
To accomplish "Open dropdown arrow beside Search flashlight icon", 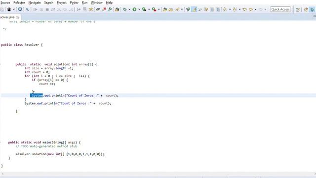I will 182,9.
